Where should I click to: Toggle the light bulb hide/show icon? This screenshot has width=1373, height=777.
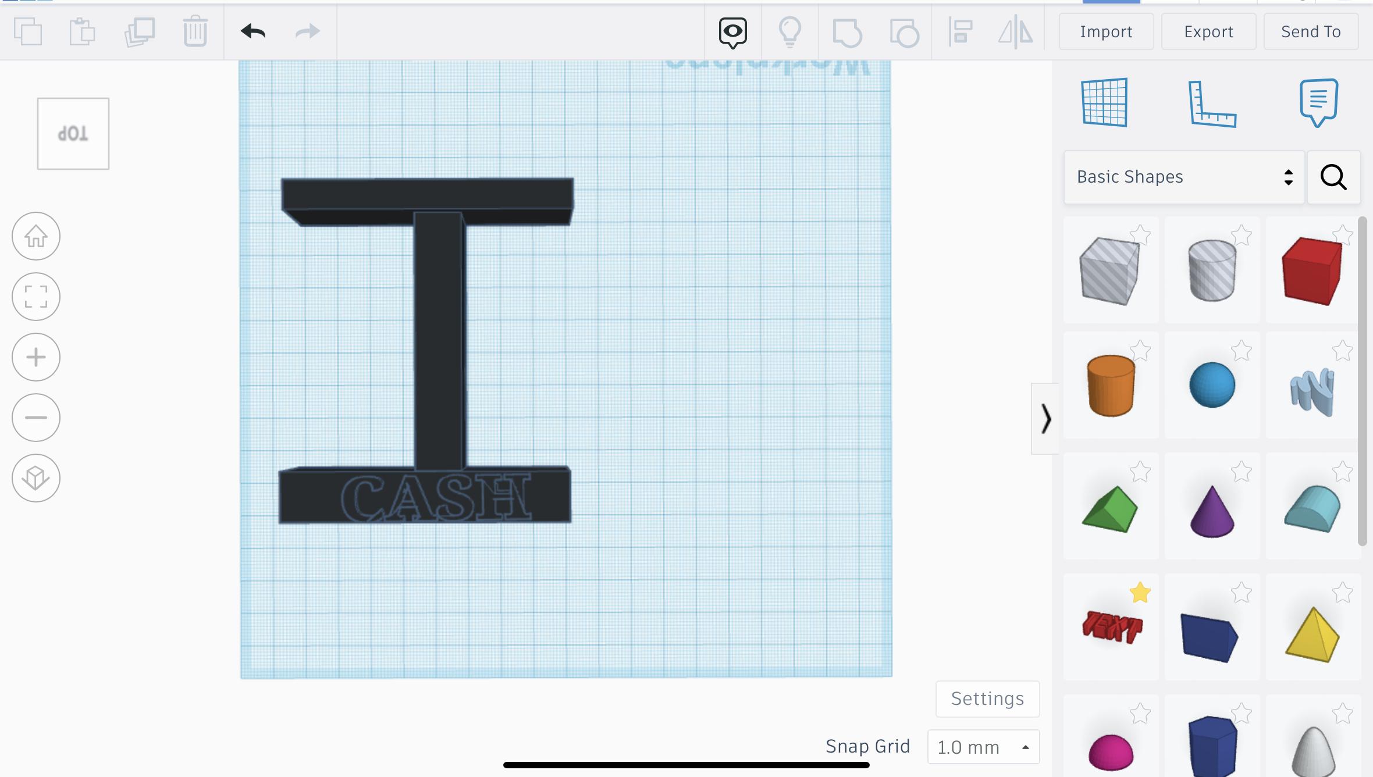(789, 32)
